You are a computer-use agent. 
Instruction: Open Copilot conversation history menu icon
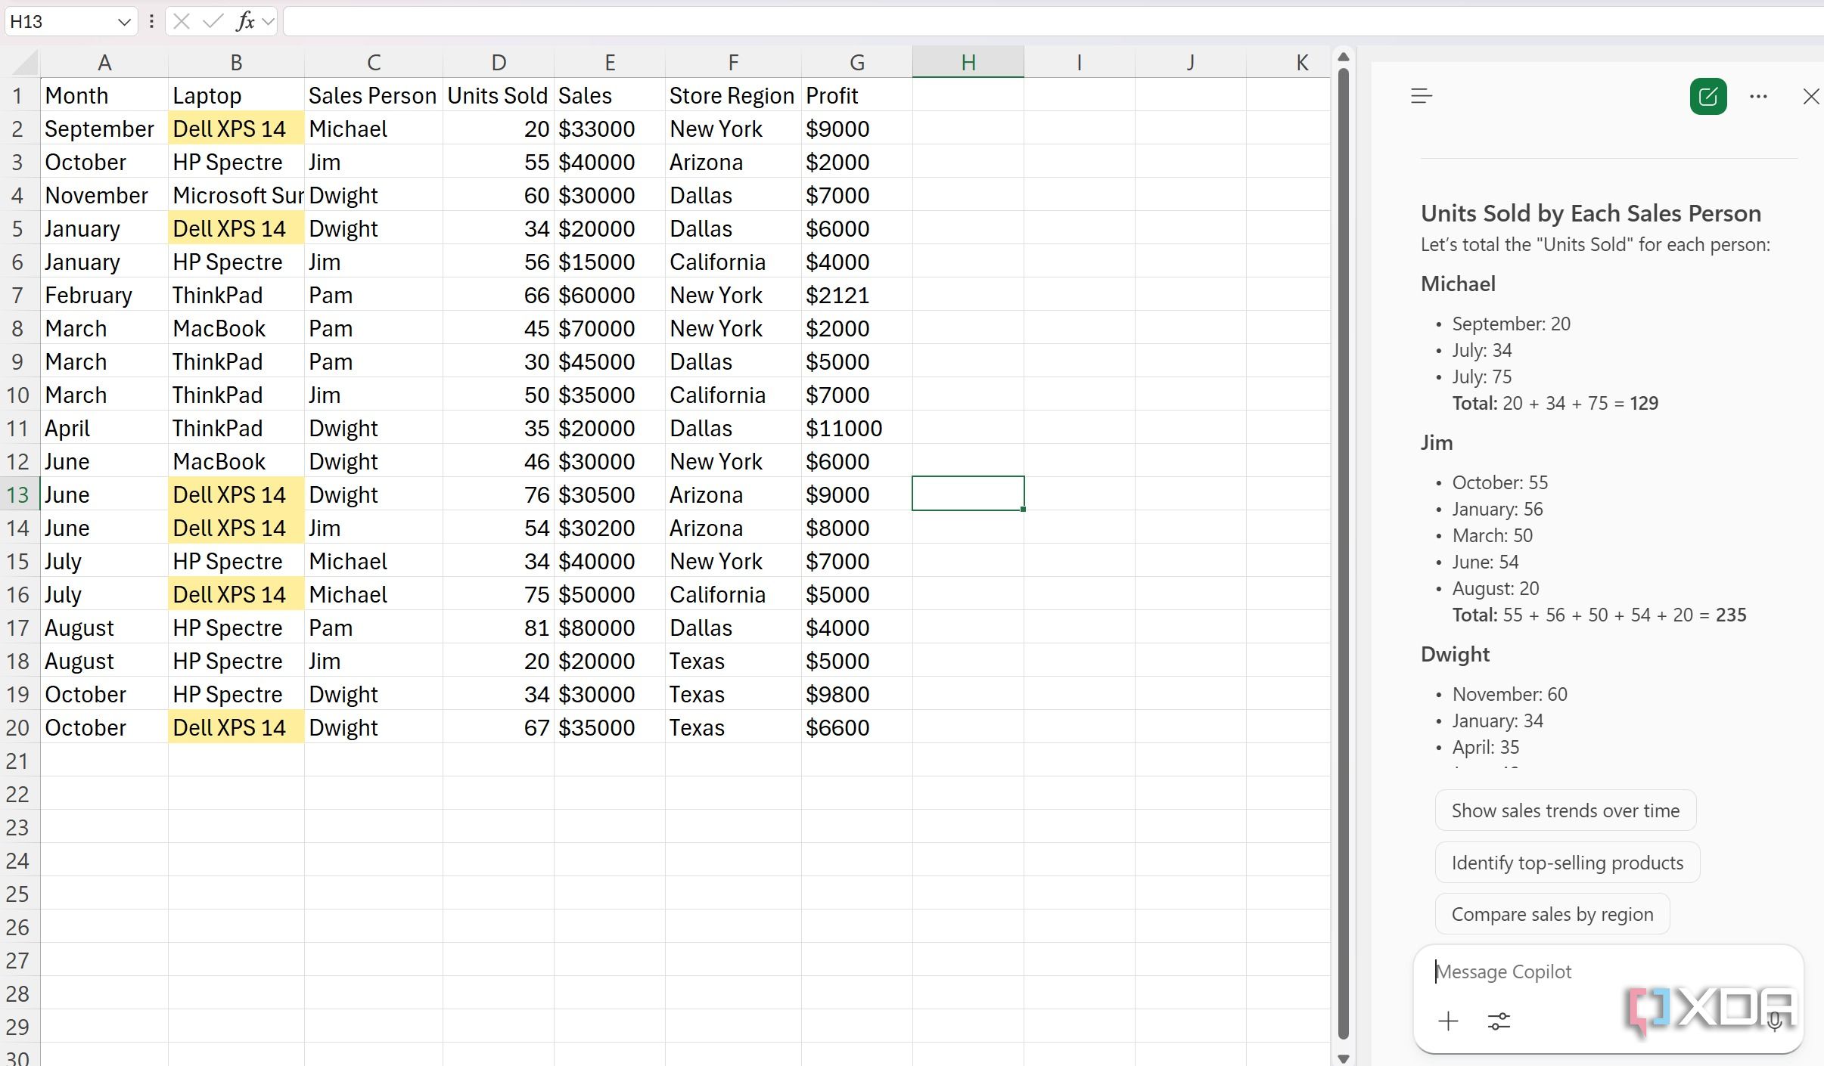[1422, 96]
